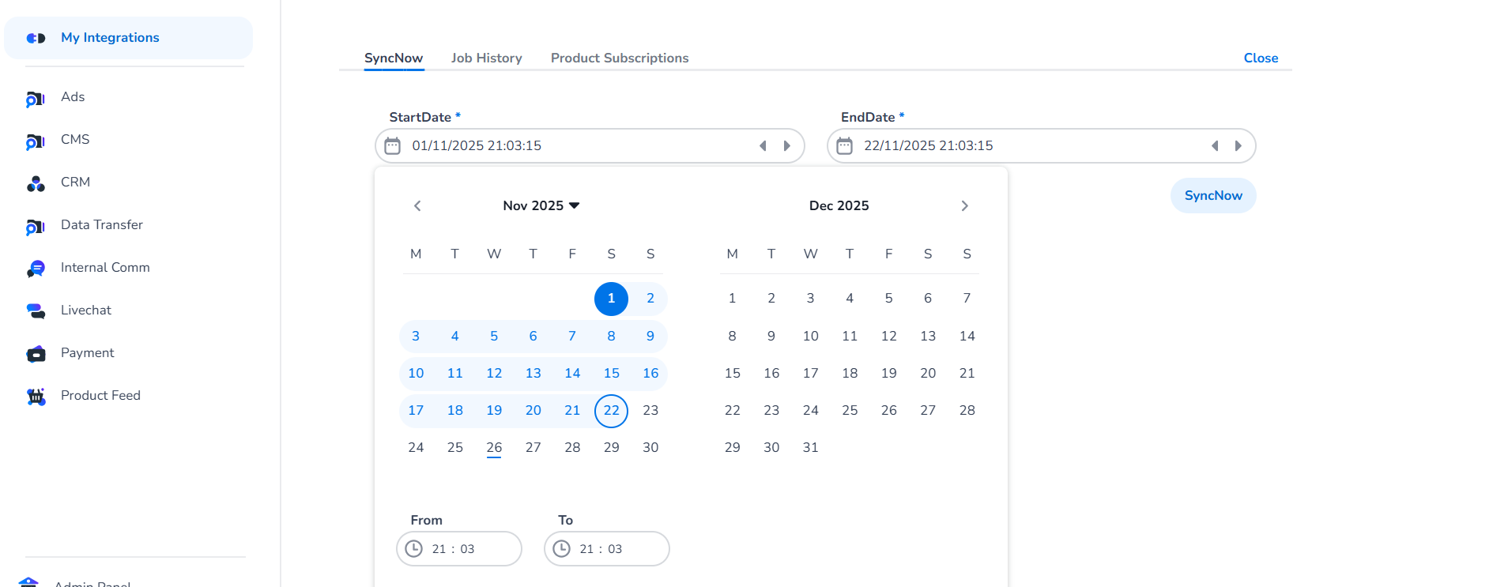Open the Job History tab

[x=487, y=58]
